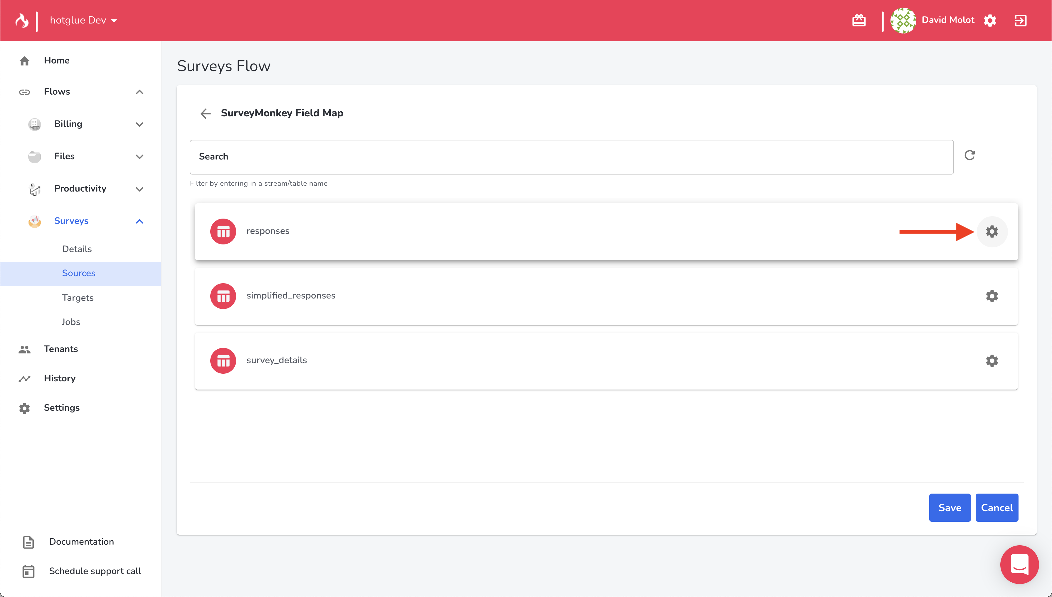The image size is (1052, 597).
Task: Click the refresh icon beside search
Action: [x=969, y=155]
